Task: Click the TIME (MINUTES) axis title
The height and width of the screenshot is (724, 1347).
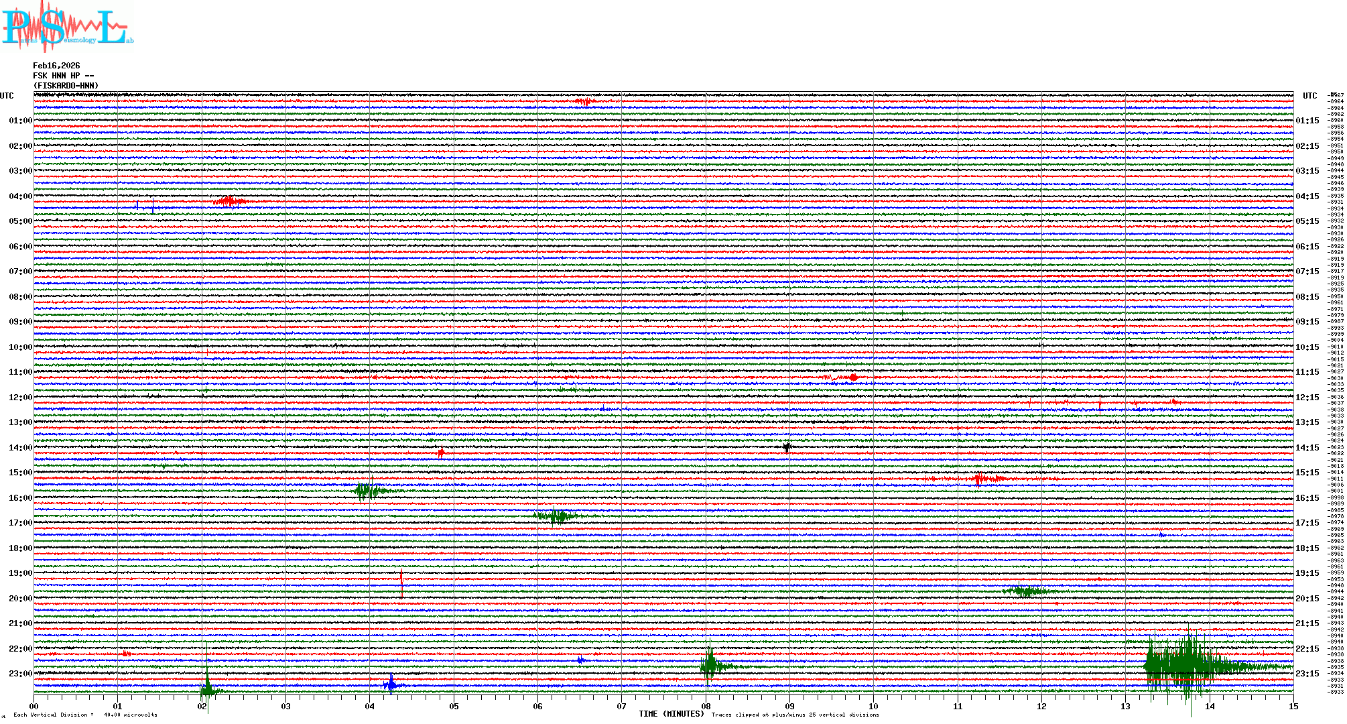Action: coord(671,714)
